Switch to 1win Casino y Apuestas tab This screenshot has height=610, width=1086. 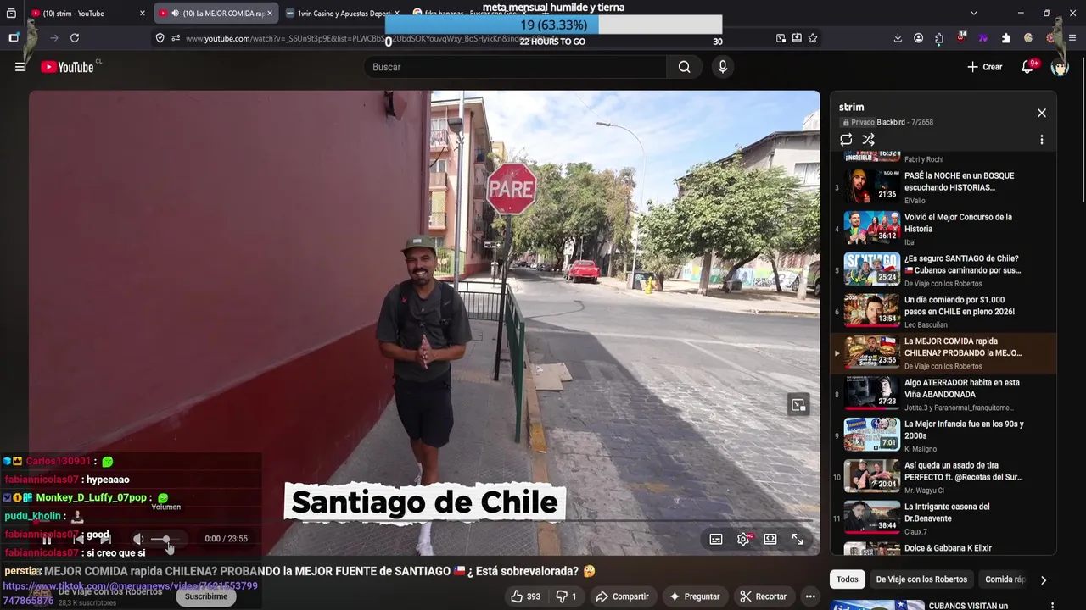pyautogui.click(x=339, y=14)
